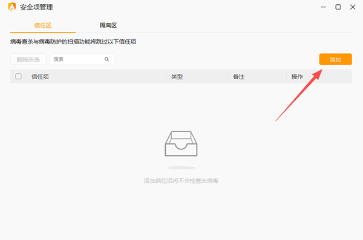Screen dimensions: 363x240
Task: Minimize the 安全项管理 window
Action: pos(324,7)
